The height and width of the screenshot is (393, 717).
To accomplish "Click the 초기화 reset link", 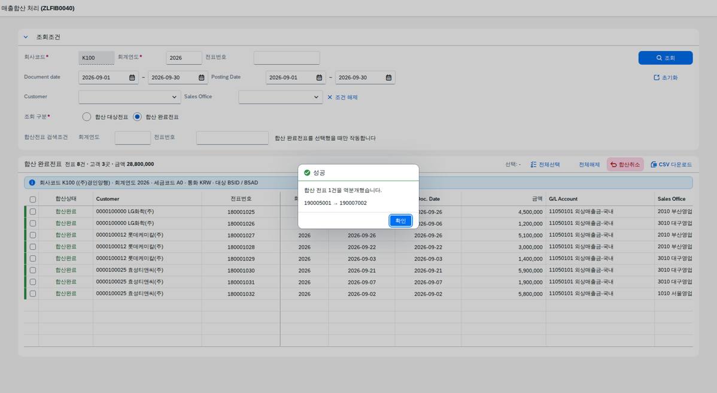I will click(x=666, y=77).
